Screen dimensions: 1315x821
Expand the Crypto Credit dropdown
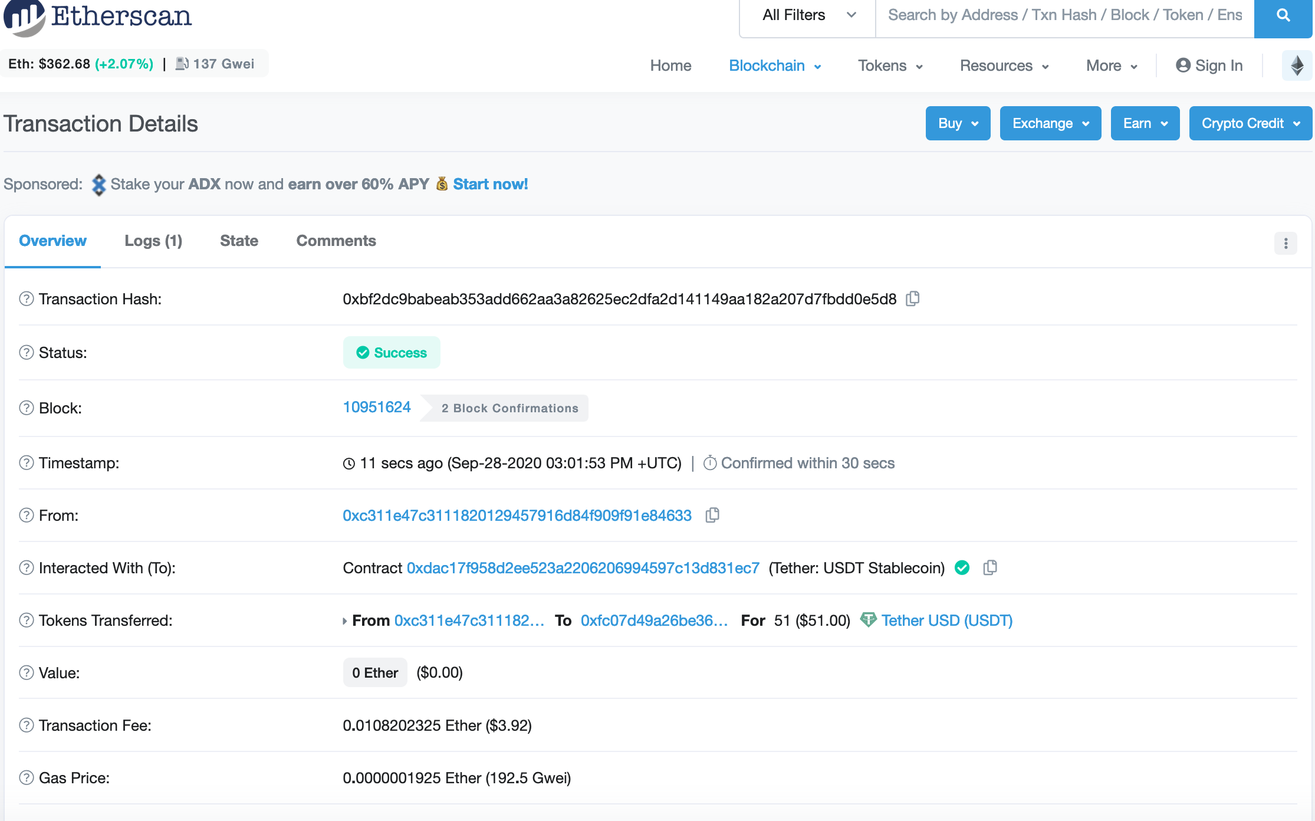pyautogui.click(x=1250, y=123)
